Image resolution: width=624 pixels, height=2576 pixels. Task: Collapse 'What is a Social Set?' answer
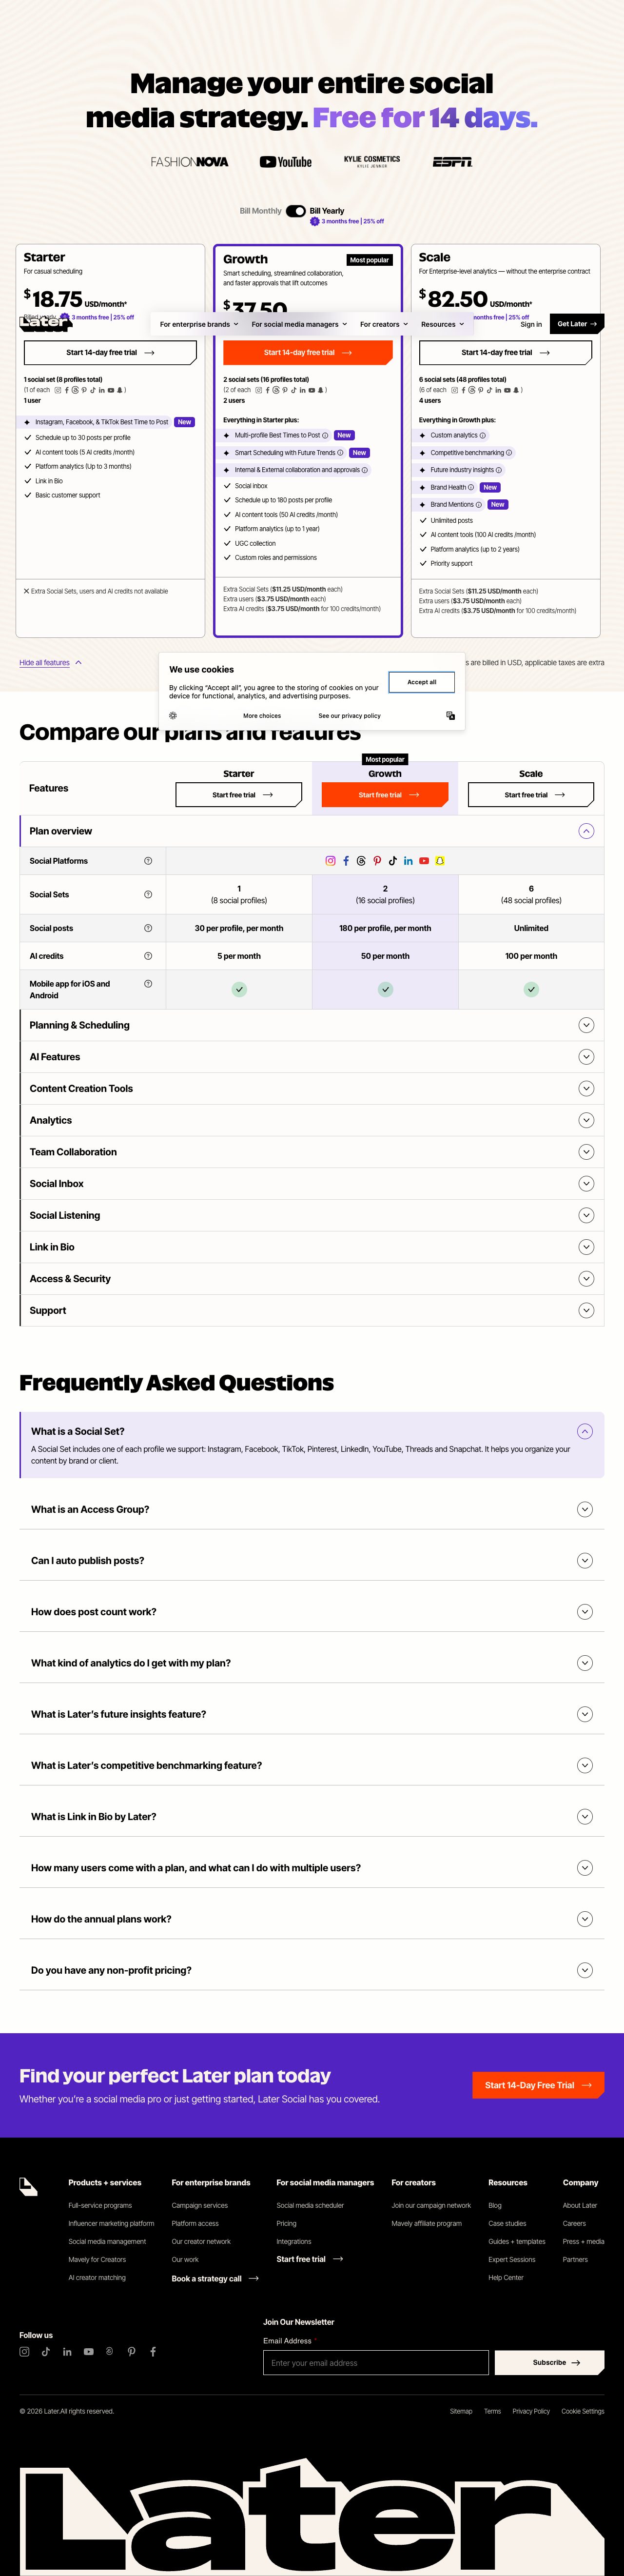pyautogui.click(x=585, y=1431)
